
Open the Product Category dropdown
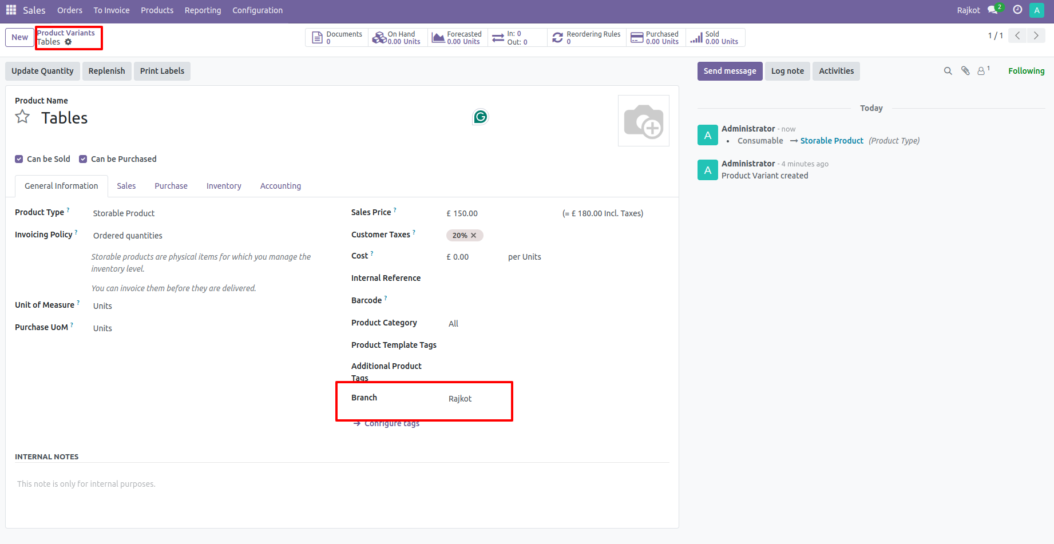pos(453,323)
